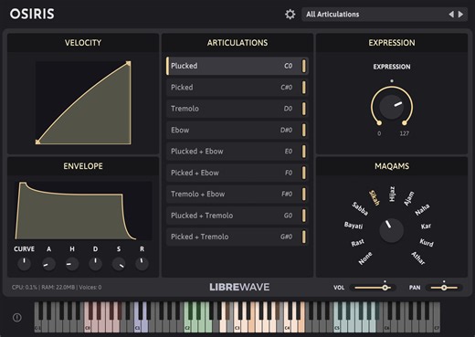Toggle the Ebow row's gold enable bar
The image size is (475, 337).
[303, 130]
